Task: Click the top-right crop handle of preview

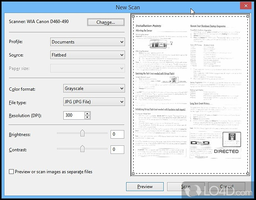Action: [248, 16]
